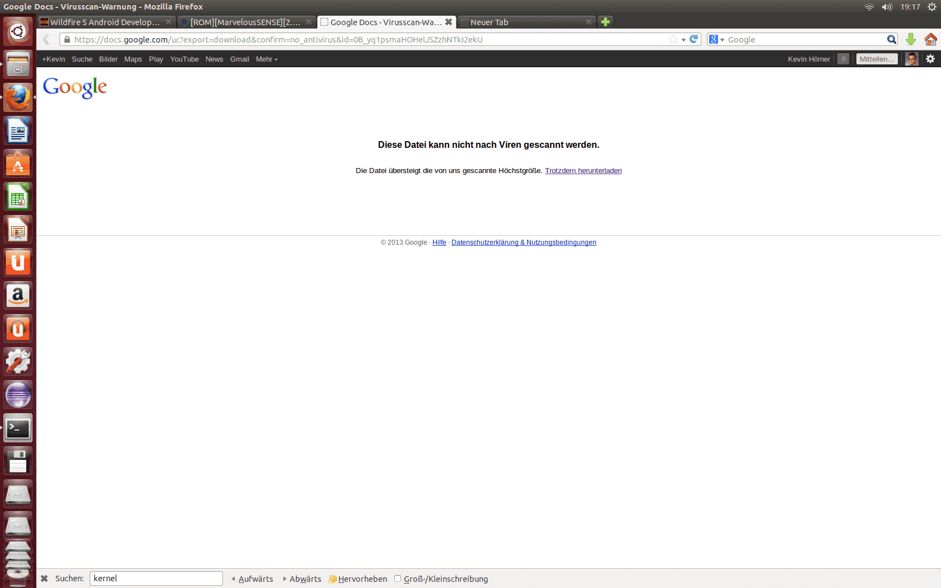Open News in Google bar
This screenshot has height=588, width=941.
[x=214, y=59]
